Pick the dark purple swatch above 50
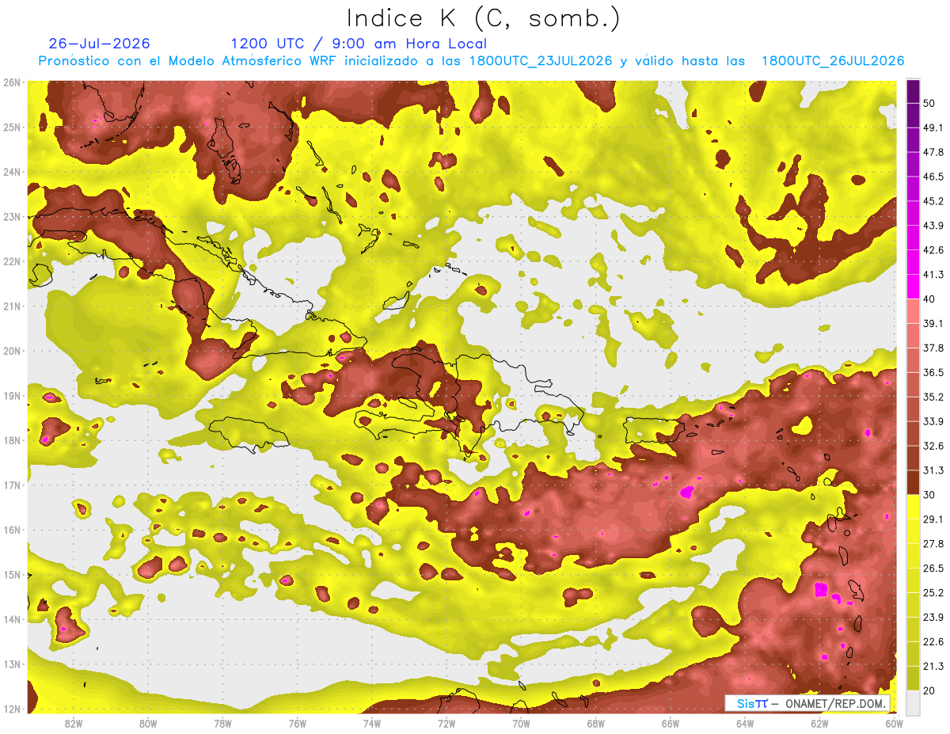Viewport: 950px width, 734px height. [x=913, y=90]
